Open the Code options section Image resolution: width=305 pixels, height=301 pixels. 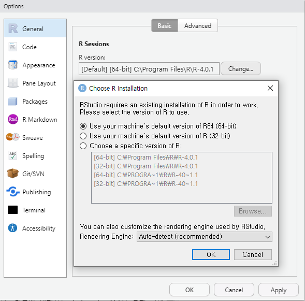point(35,47)
